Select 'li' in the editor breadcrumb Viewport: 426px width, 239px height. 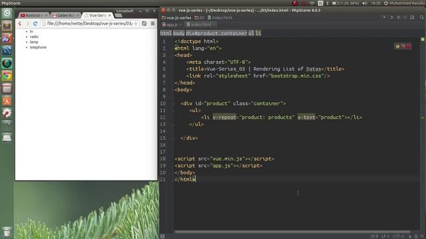coord(258,33)
